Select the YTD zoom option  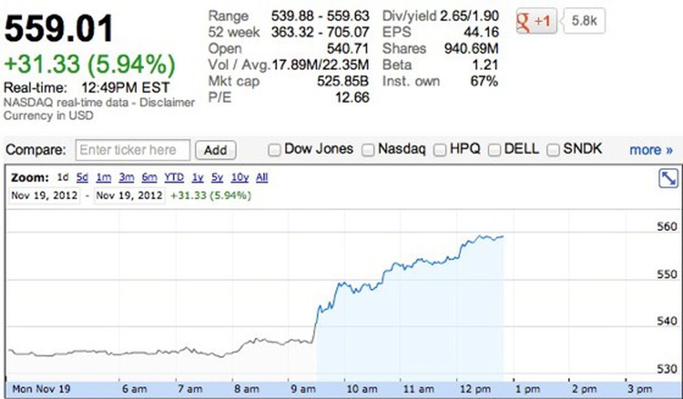[x=174, y=177]
